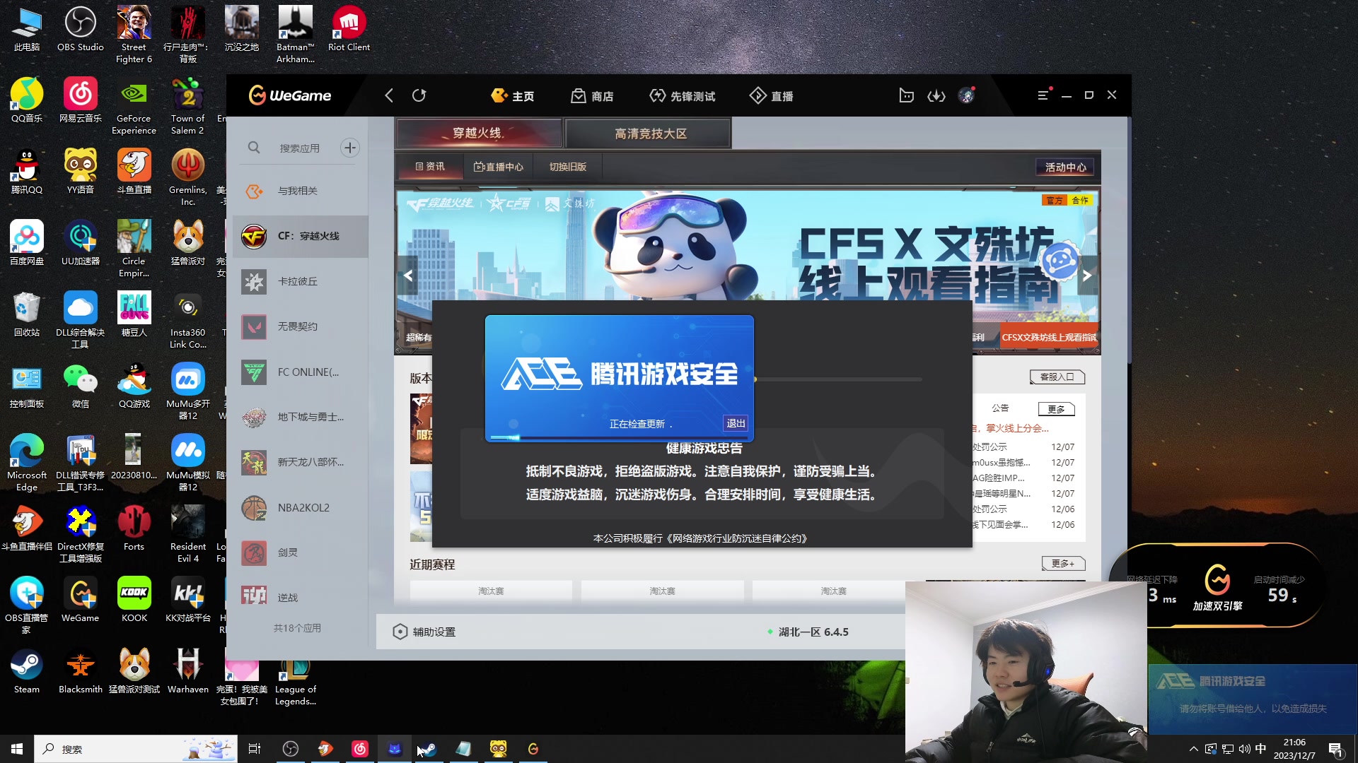Image resolution: width=1358 pixels, height=763 pixels.
Task: Open 腾讯QQ desktop icon
Action: click(x=27, y=172)
